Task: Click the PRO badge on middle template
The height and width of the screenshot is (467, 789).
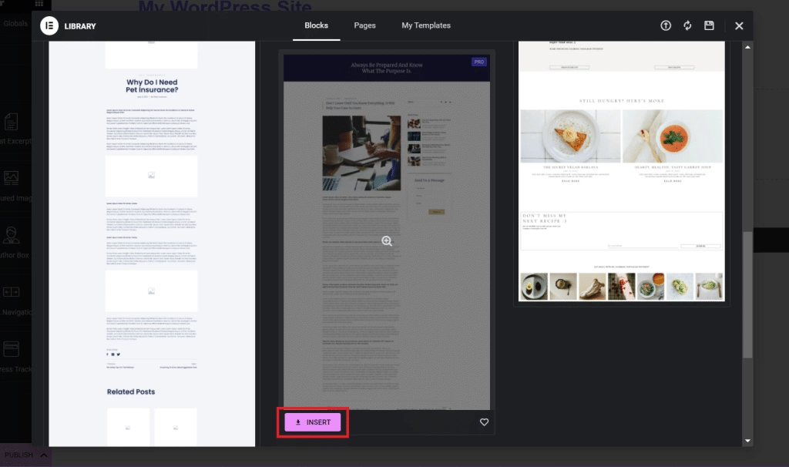Action: [x=478, y=61]
